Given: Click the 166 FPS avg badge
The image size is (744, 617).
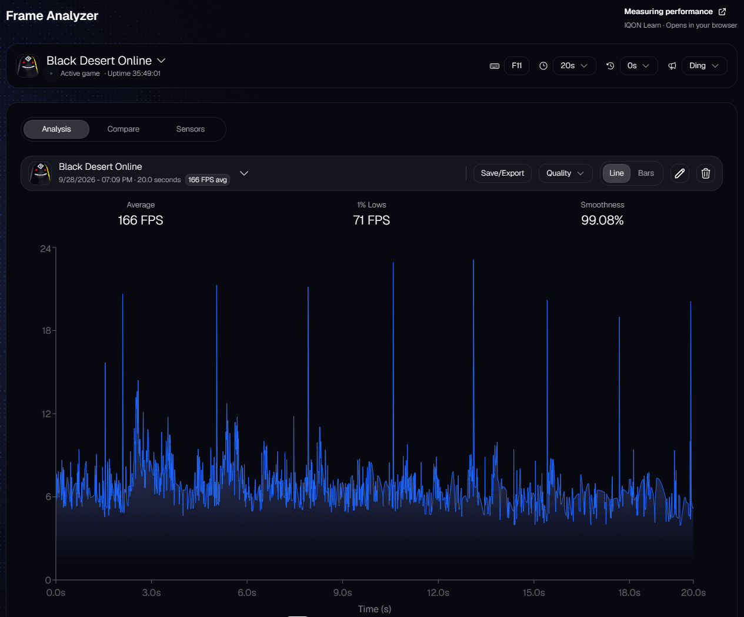Looking at the screenshot, I should (208, 180).
